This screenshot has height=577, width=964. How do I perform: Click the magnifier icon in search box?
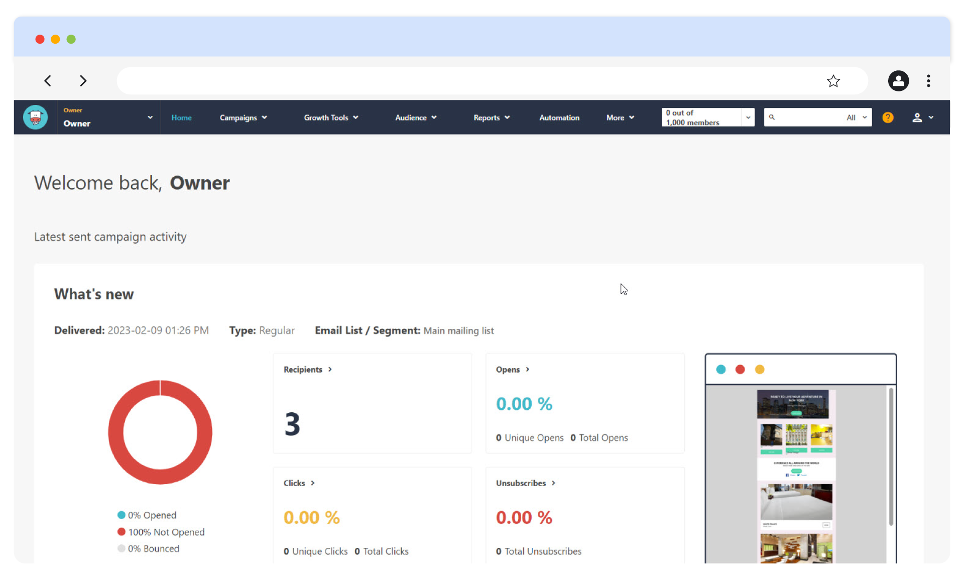coord(772,118)
